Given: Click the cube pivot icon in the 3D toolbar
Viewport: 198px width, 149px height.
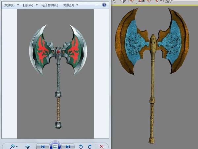Looking at the screenshot, I should click(x=123, y=1).
